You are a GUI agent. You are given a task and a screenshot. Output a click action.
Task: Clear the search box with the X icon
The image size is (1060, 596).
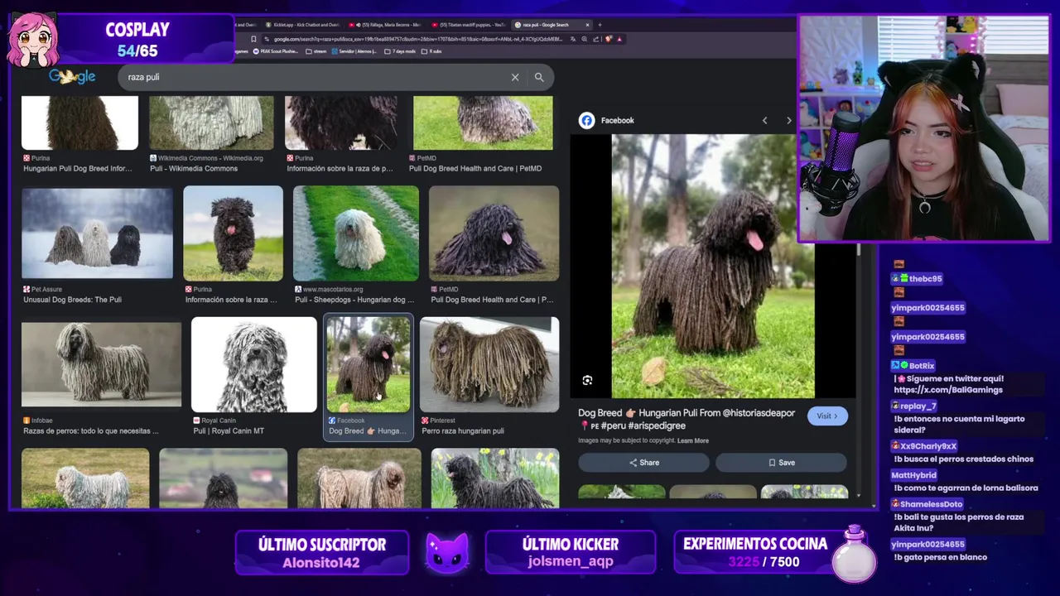point(515,77)
